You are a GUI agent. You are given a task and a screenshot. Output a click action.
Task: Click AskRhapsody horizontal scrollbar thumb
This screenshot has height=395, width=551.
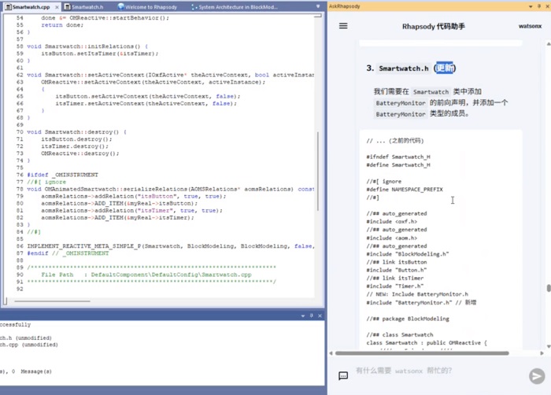(x=422, y=353)
